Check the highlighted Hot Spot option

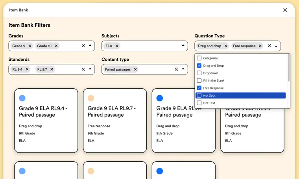tap(199, 95)
